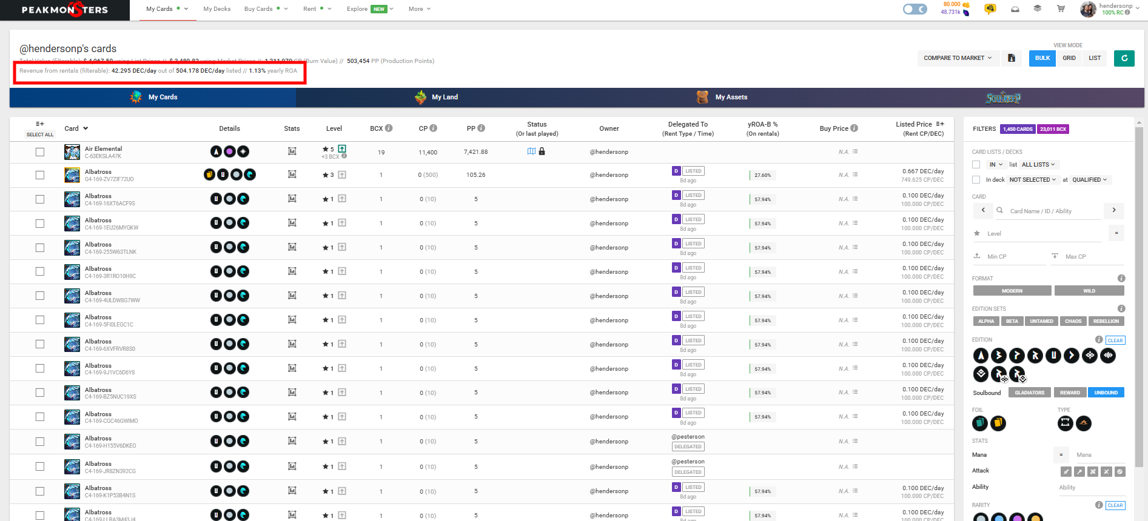
Task: Open the More menu
Action: click(420, 9)
